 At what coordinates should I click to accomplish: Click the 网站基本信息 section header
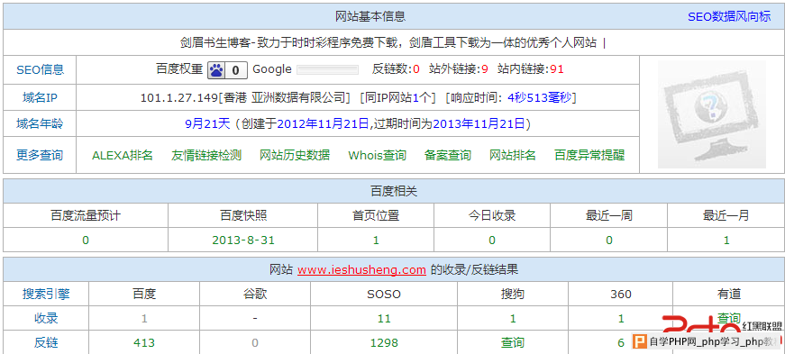click(370, 16)
